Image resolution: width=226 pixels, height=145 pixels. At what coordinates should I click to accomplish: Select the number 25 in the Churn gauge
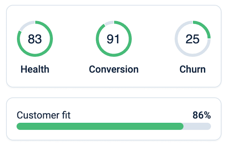(x=192, y=39)
